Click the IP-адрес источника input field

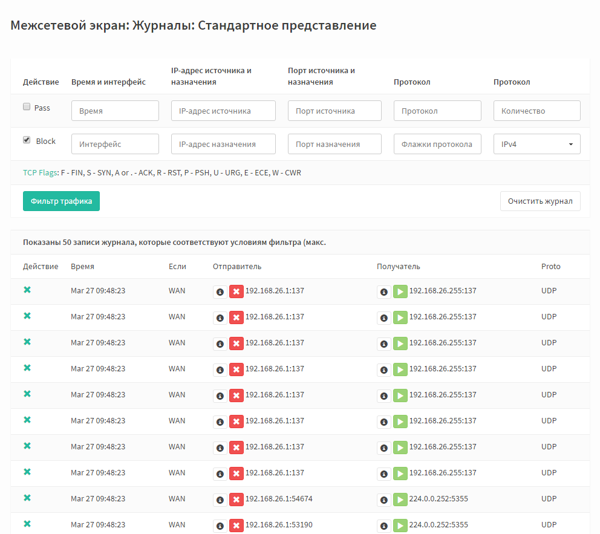(x=223, y=111)
